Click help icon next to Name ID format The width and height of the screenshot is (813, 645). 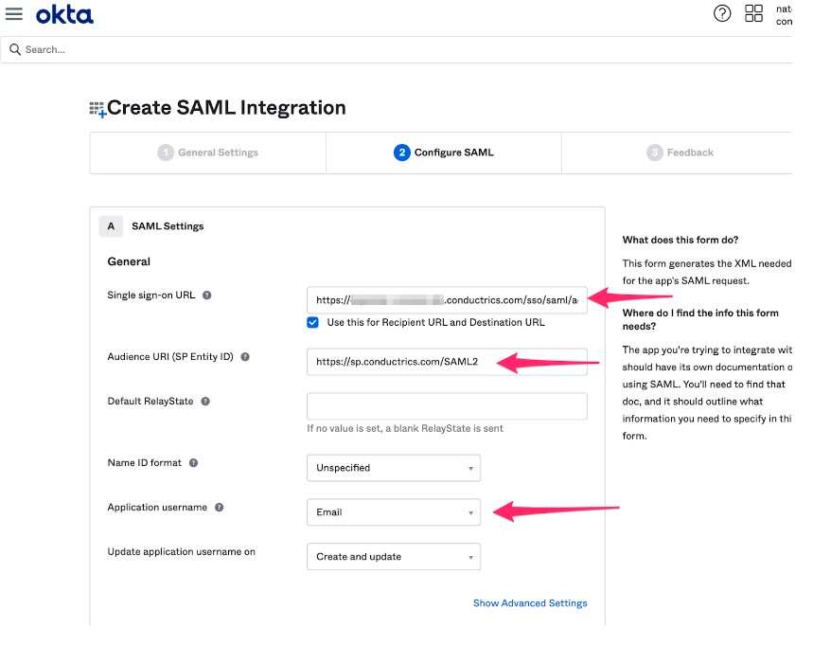193,463
